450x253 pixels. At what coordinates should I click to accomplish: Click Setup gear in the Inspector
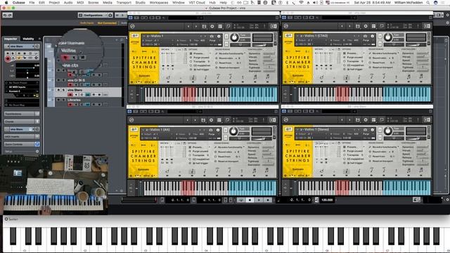pyautogui.click(x=37, y=152)
